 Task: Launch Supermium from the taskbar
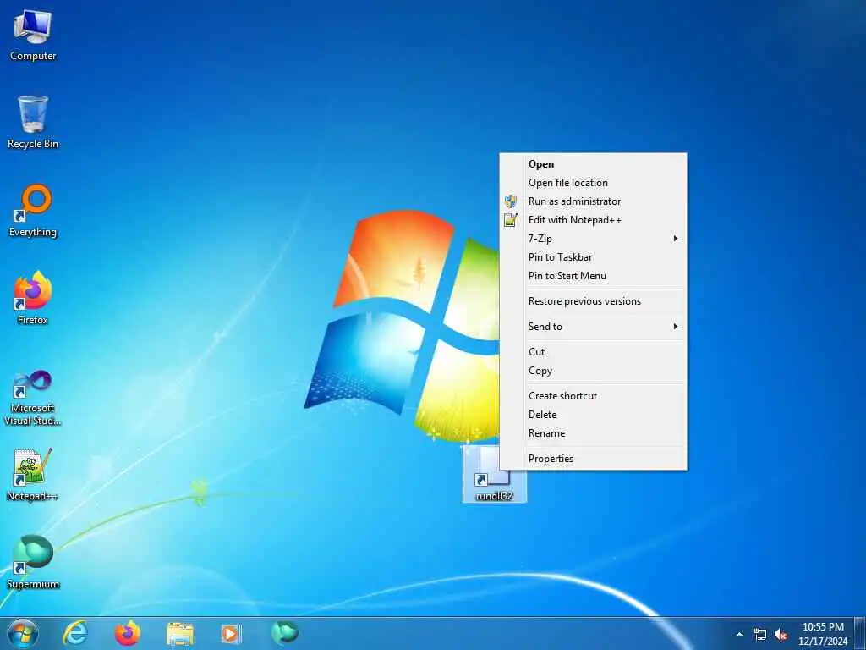(x=284, y=633)
